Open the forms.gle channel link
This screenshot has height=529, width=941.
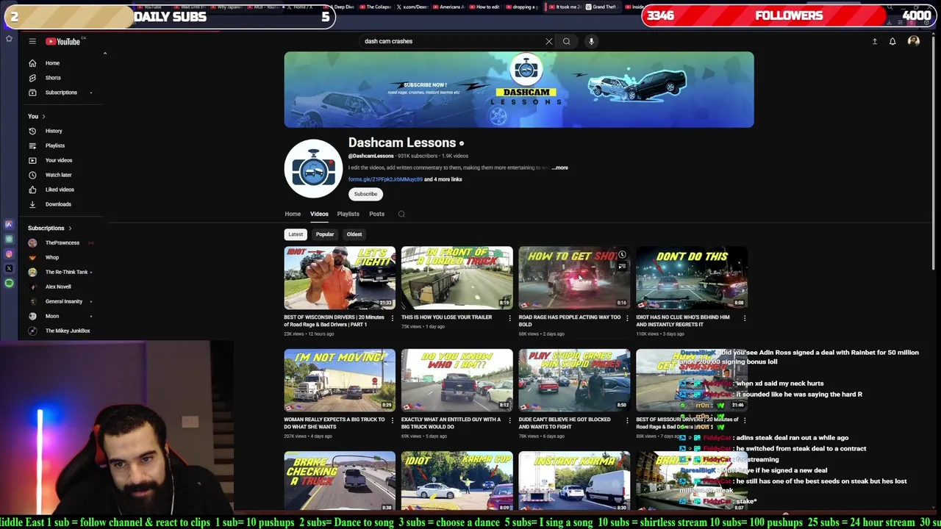point(385,179)
